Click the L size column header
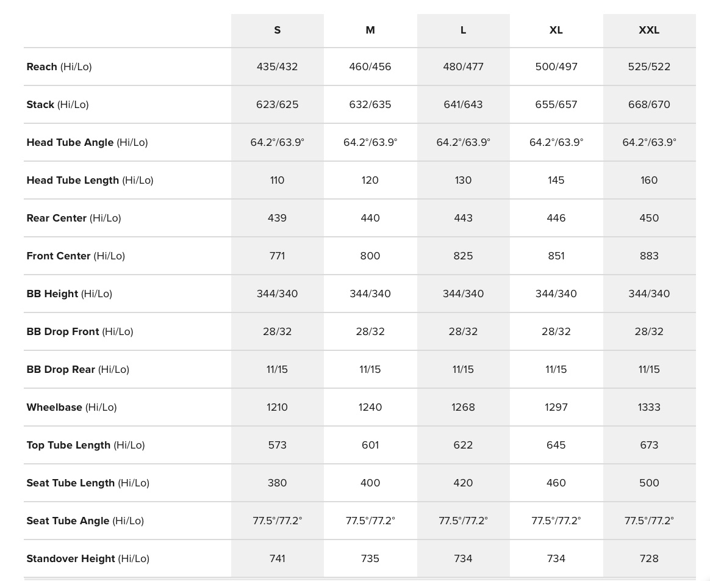The width and height of the screenshot is (710, 581). click(463, 30)
